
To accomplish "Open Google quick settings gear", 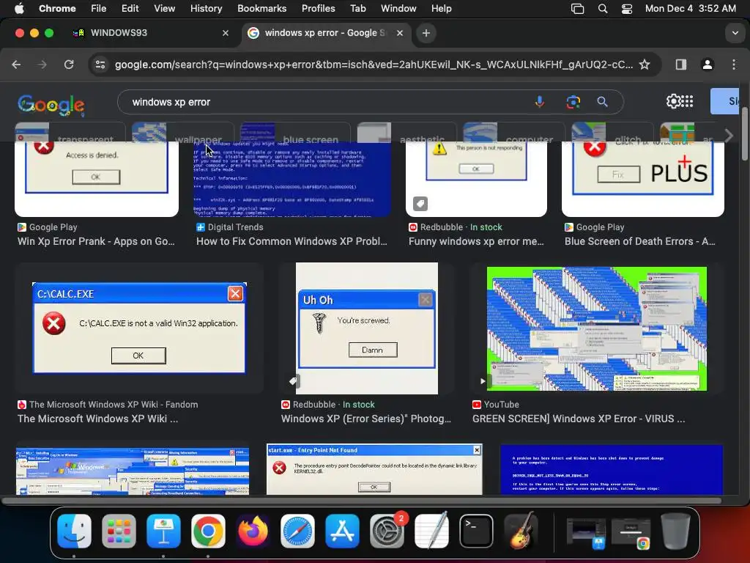I will coord(673,101).
